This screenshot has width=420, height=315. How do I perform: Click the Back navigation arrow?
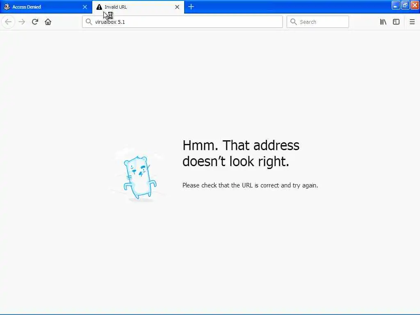8,22
